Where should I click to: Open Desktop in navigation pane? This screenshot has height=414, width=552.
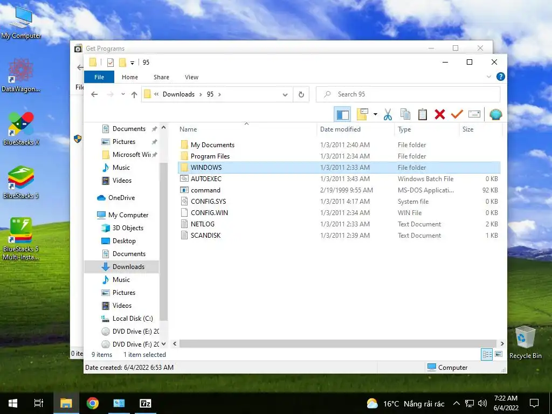click(124, 241)
